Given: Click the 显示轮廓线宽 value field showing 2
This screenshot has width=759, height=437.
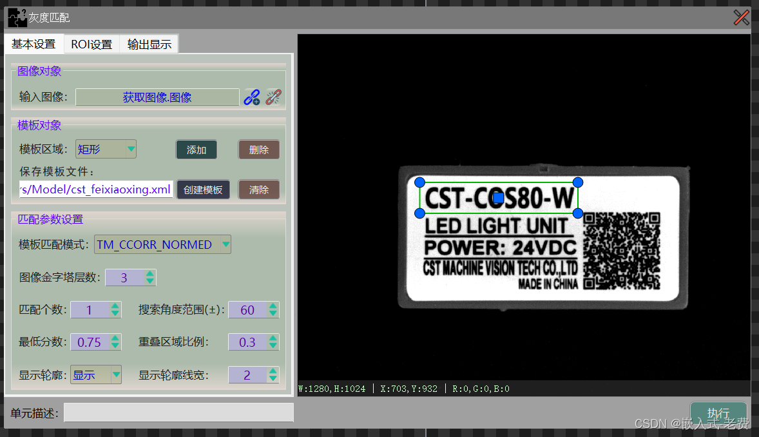Looking at the screenshot, I should [x=248, y=375].
